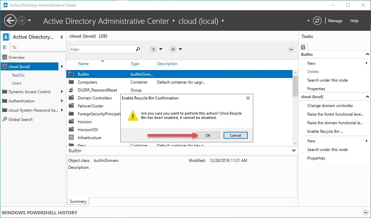Select the DLGRP_PasswordReset group row

[179, 90]
